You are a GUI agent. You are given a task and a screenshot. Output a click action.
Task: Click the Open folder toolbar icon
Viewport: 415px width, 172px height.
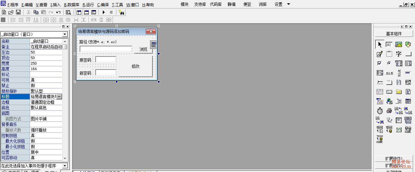click(11, 12)
